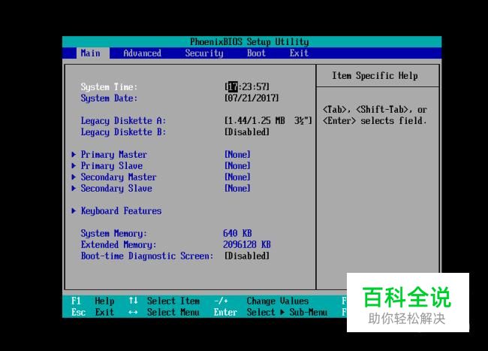Screen dimensions: 488x351
Task: Open the Security menu tab
Action: coord(204,53)
